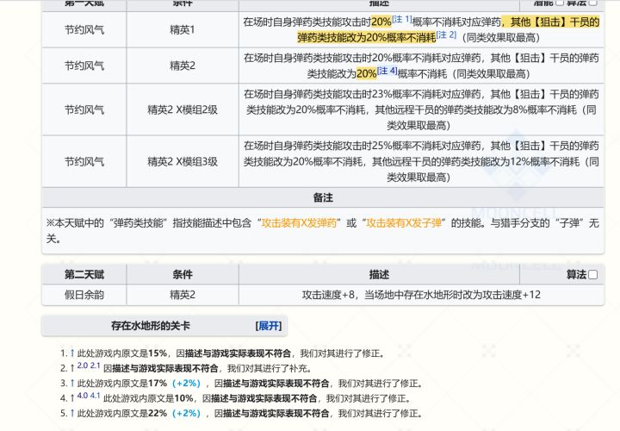Jump back via footnote 3 up arrow
The height and width of the screenshot is (431, 620).
coord(72,383)
